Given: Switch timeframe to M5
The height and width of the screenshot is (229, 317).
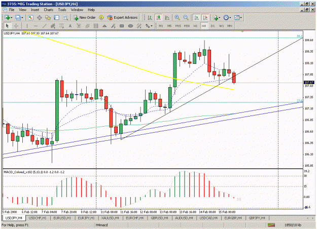Looking at the screenshot, I should [169, 26].
